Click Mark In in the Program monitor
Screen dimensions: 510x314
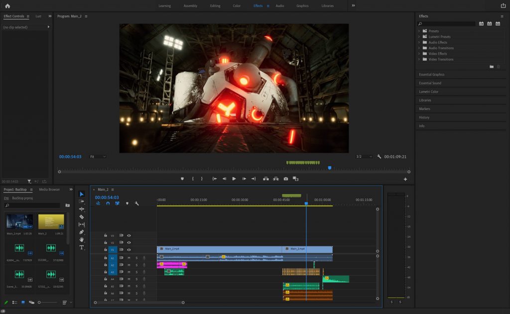[x=193, y=179]
